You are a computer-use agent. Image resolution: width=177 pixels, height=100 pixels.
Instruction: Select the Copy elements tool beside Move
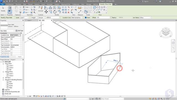[x=50, y=12]
